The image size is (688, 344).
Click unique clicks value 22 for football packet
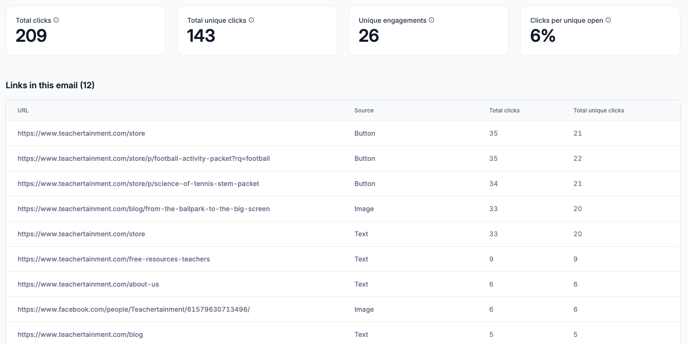[578, 158]
